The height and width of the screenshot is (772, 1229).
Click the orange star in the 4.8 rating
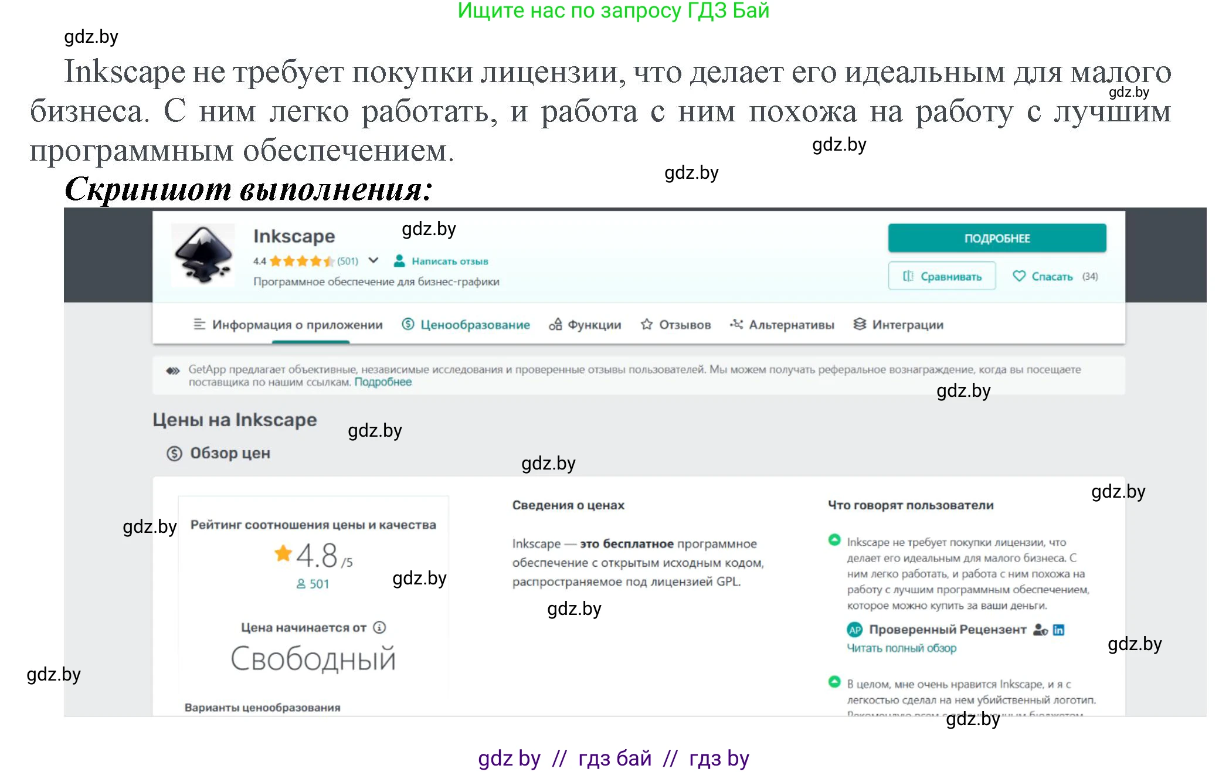coord(283,552)
